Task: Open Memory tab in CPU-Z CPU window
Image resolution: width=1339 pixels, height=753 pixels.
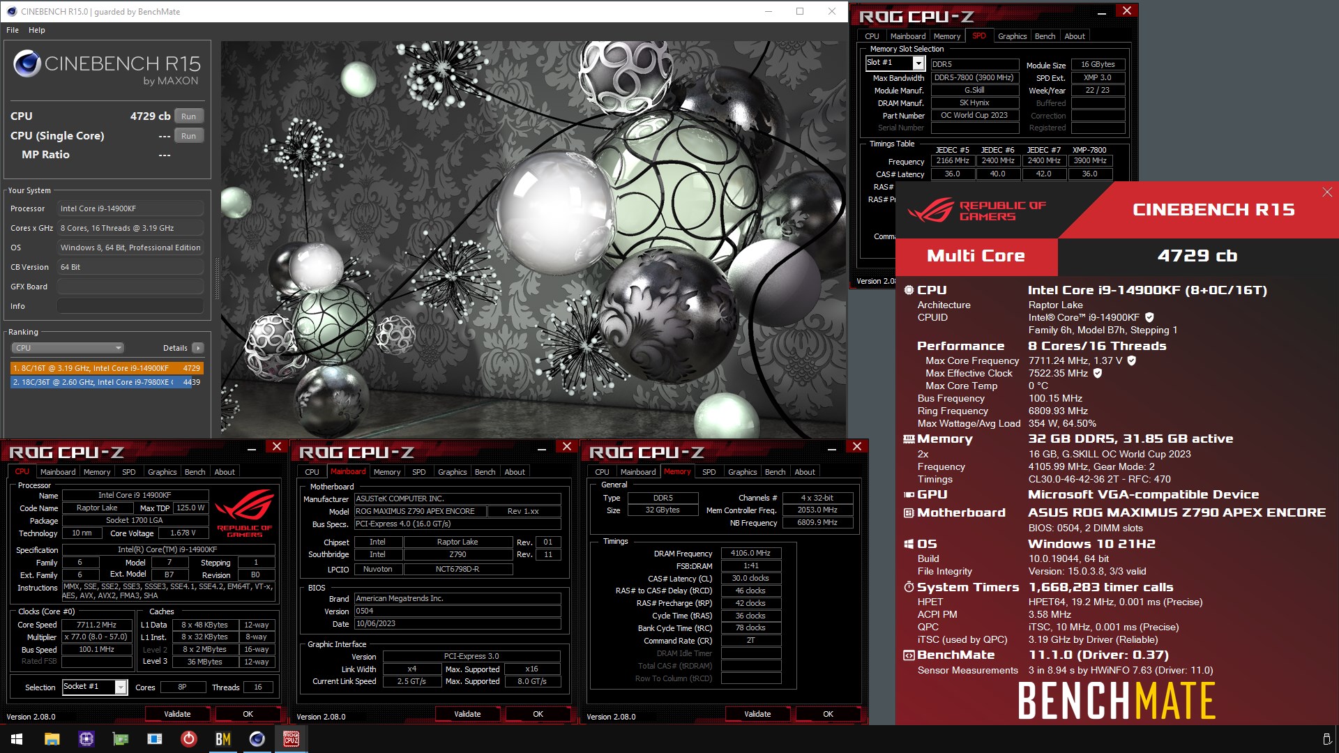Action: (x=97, y=472)
